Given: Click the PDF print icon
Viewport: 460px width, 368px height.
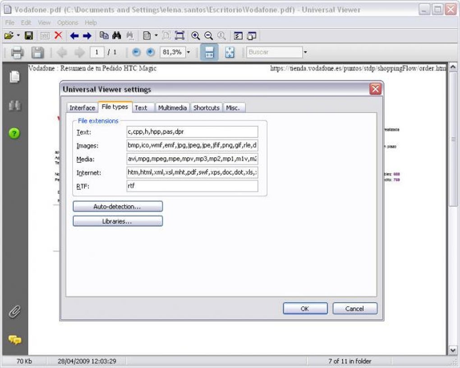Looking at the screenshot, I should tap(17, 52).
